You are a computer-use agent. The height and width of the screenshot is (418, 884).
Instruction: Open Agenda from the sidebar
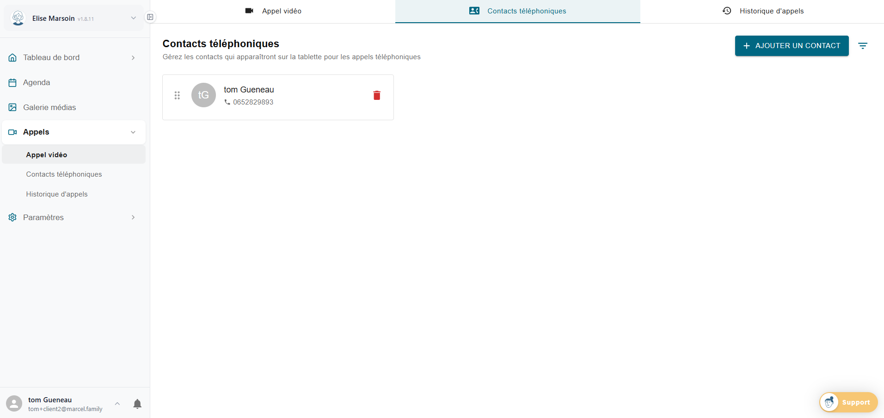click(x=37, y=82)
